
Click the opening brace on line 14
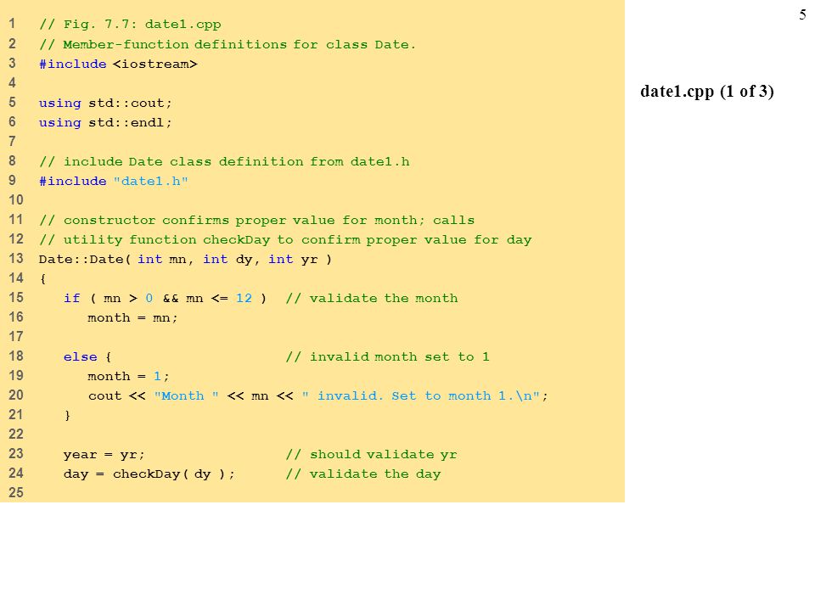point(42,279)
